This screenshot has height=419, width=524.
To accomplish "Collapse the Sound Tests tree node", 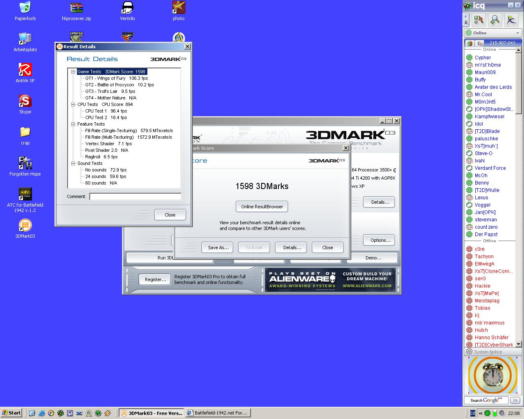I will click(x=73, y=163).
